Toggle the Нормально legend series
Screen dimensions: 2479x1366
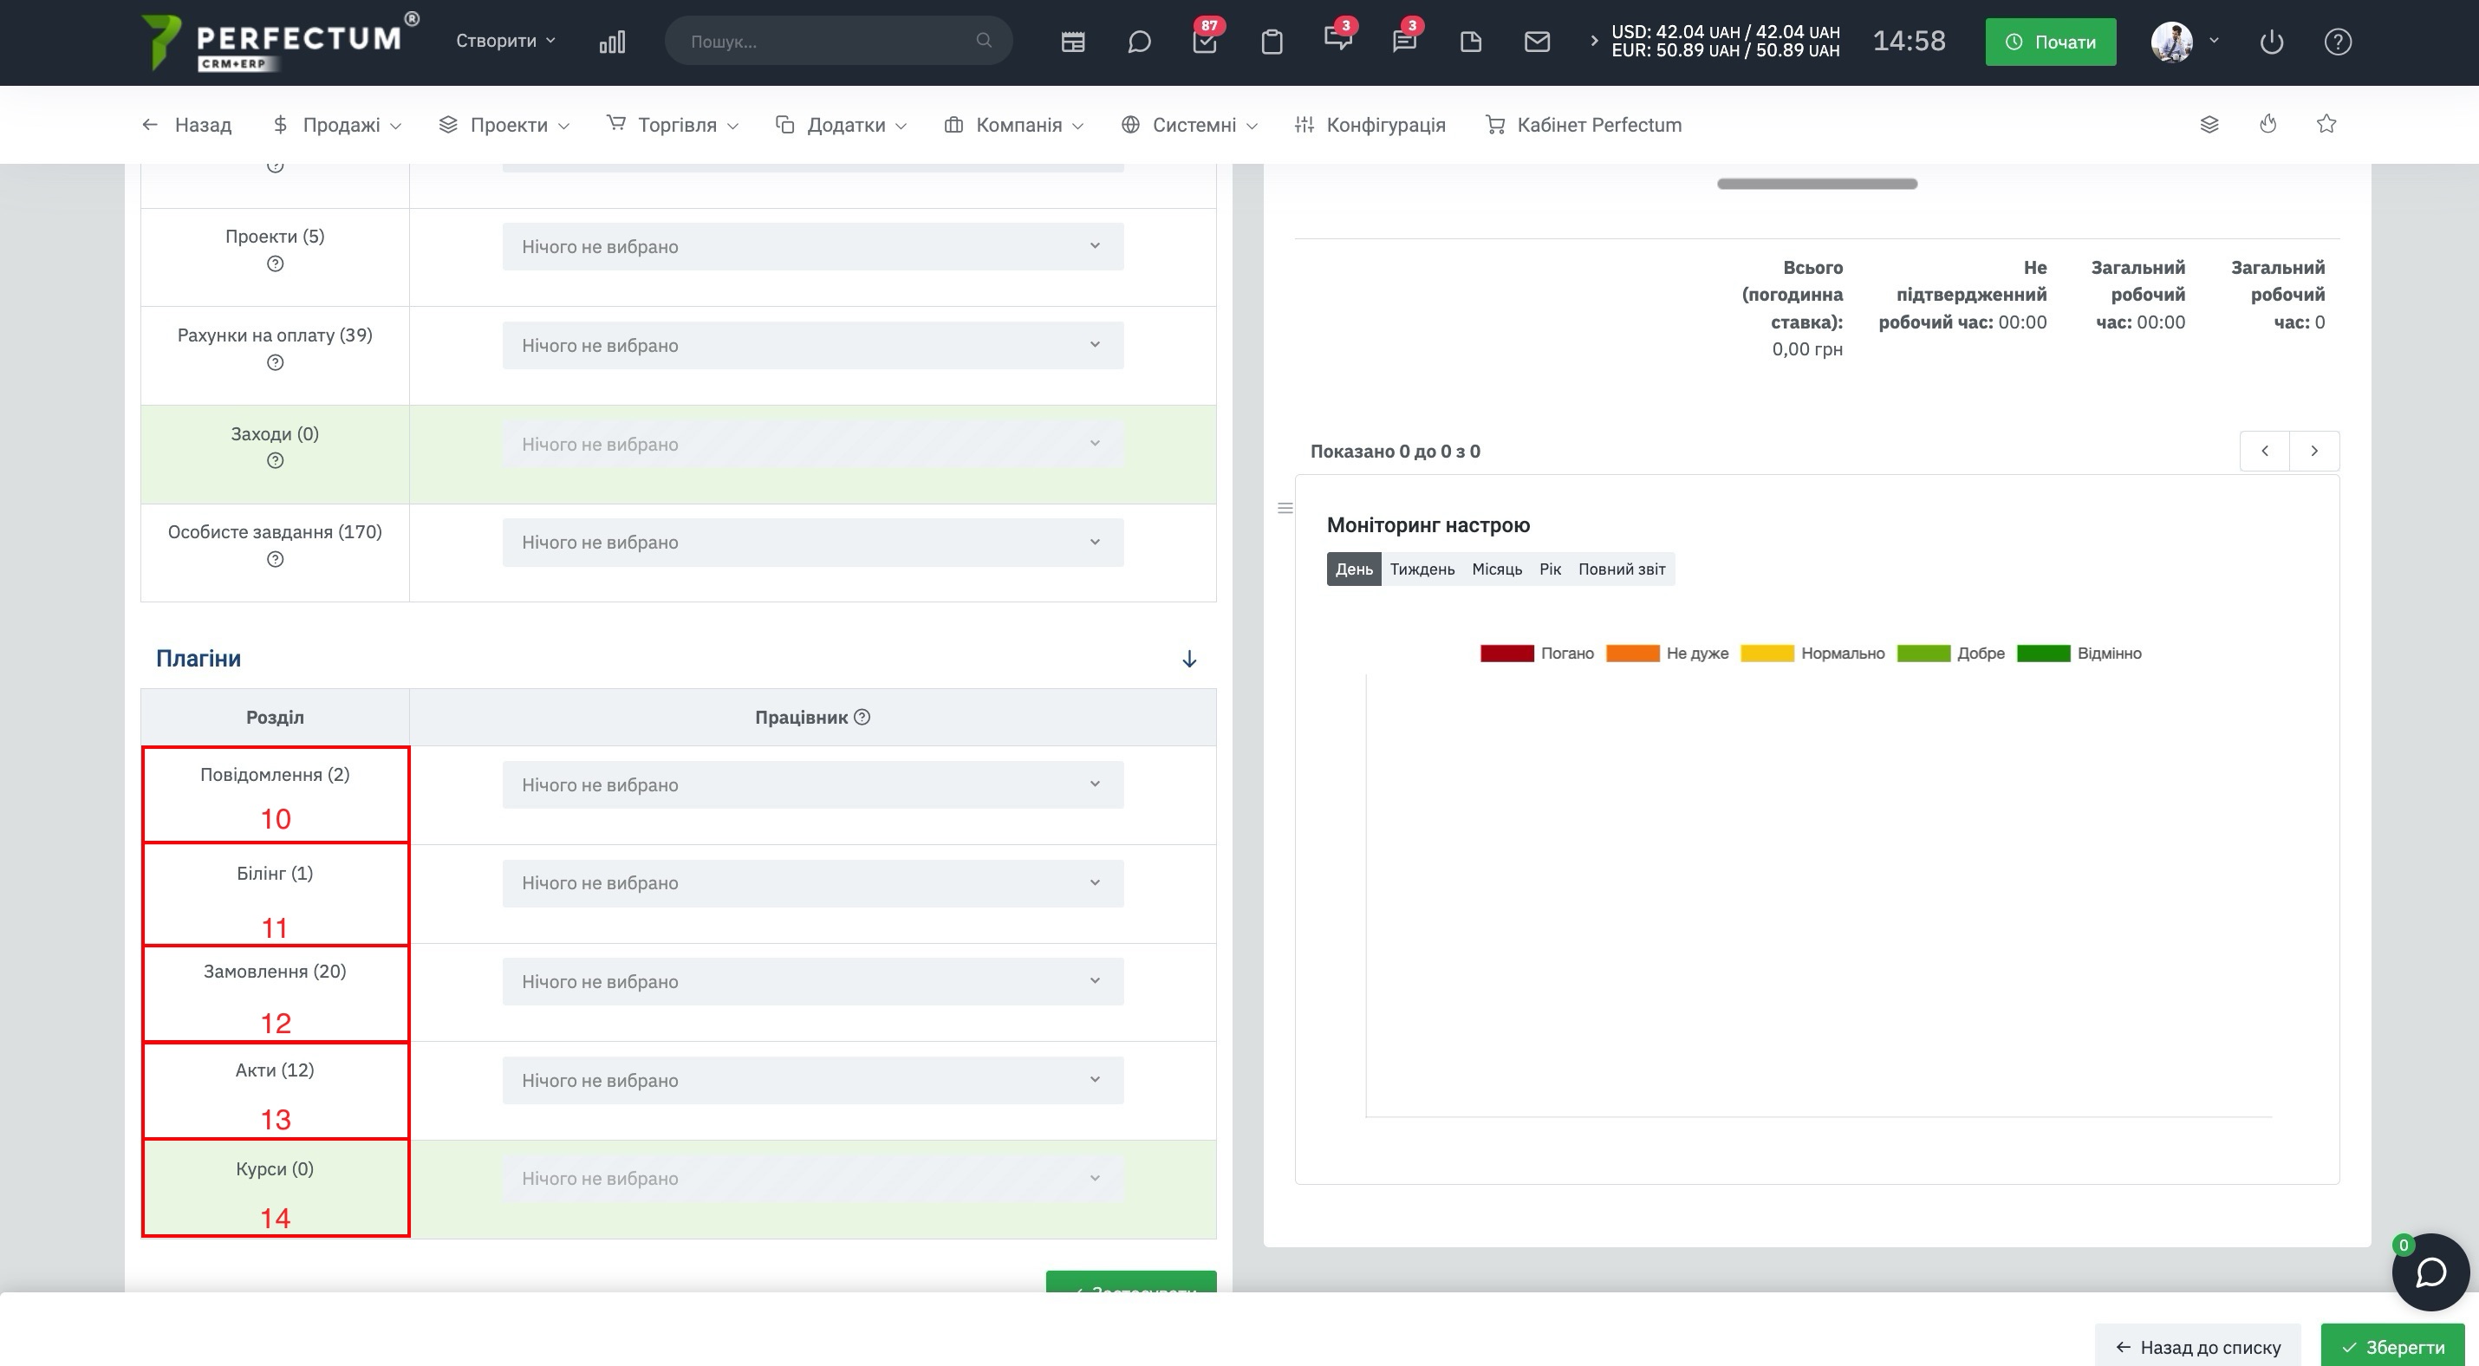[1813, 654]
